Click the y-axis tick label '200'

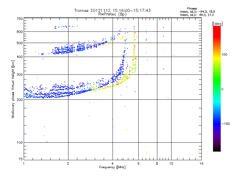[20, 100]
